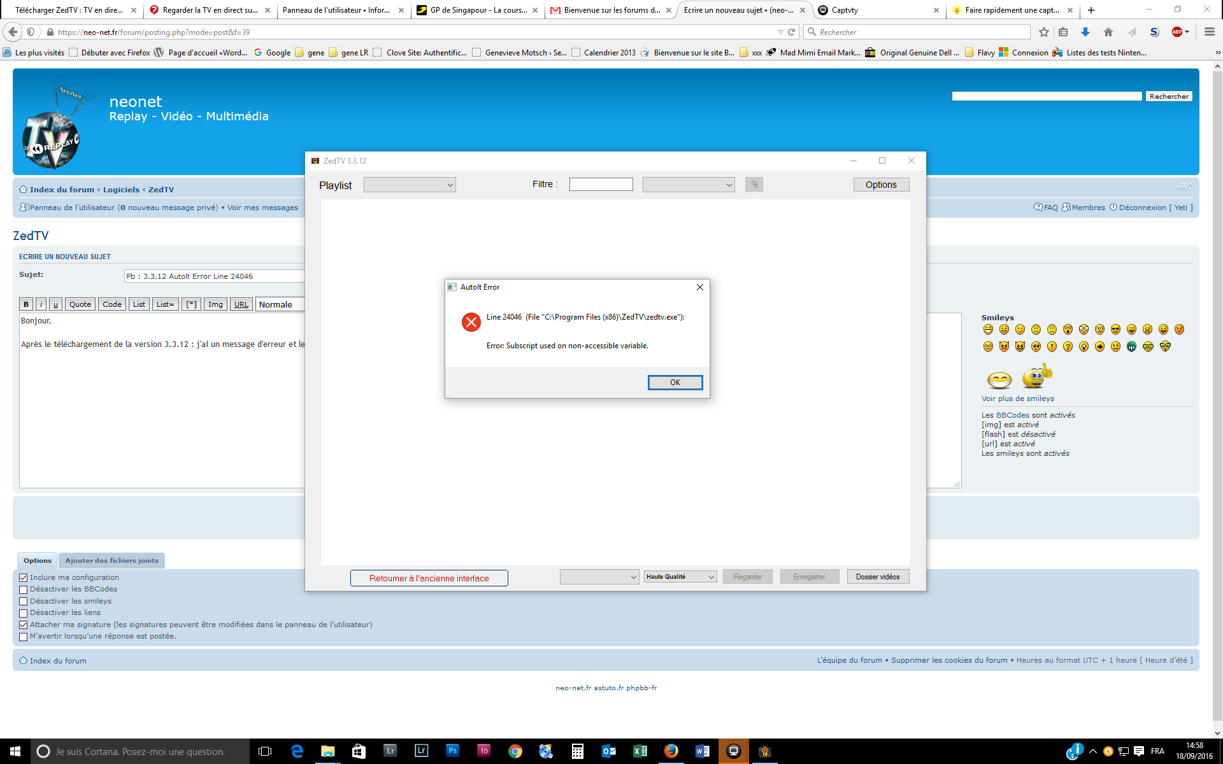Open Microsoft Edge from the taskbar
The image size is (1223, 764).
coord(297,751)
